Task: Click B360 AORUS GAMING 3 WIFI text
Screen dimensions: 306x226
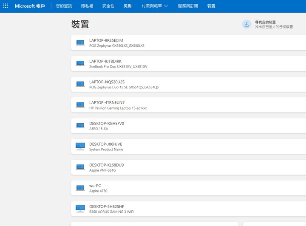Action: coord(111,212)
